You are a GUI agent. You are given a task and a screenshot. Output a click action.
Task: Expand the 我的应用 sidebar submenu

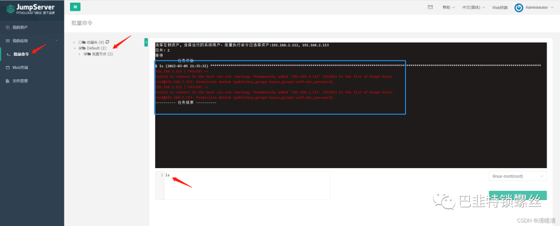pos(57,41)
